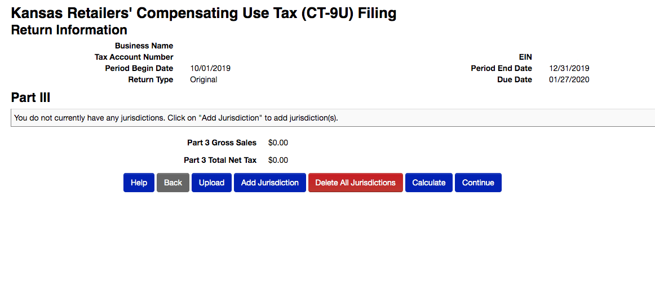Click the Part III heading

(30, 97)
